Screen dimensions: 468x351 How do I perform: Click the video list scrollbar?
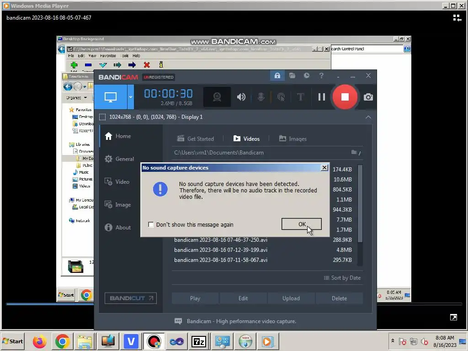pos(360,203)
